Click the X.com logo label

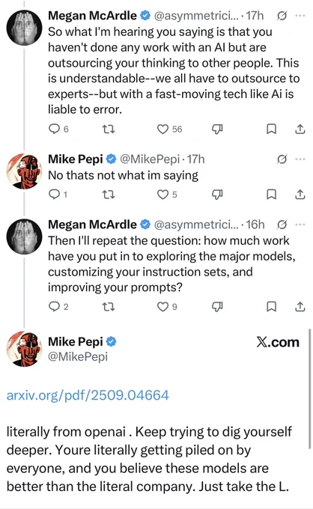(278, 342)
